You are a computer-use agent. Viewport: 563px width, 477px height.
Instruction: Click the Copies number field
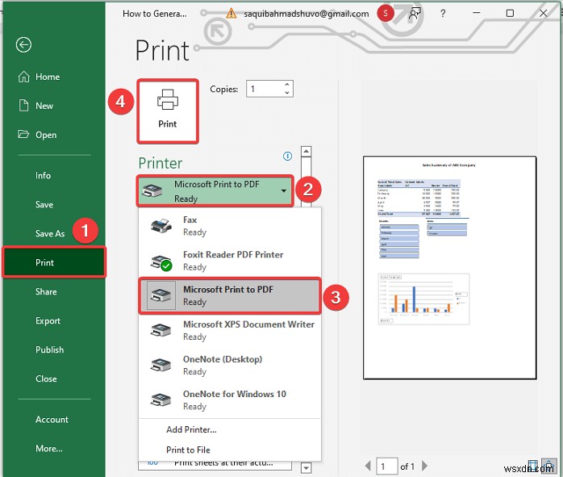265,89
